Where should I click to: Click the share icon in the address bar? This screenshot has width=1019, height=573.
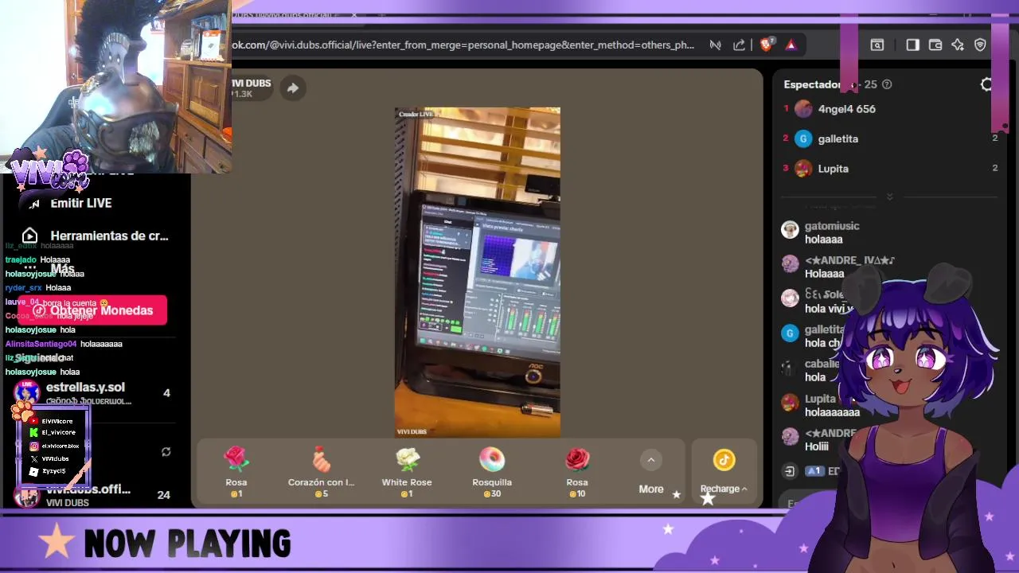pyautogui.click(x=739, y=45)
